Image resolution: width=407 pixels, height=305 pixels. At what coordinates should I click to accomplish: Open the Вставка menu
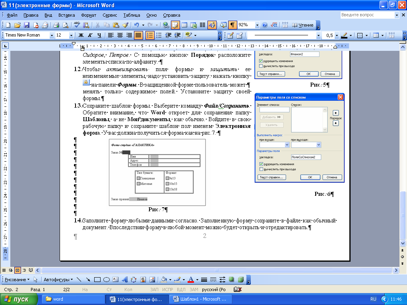point(66,15)
